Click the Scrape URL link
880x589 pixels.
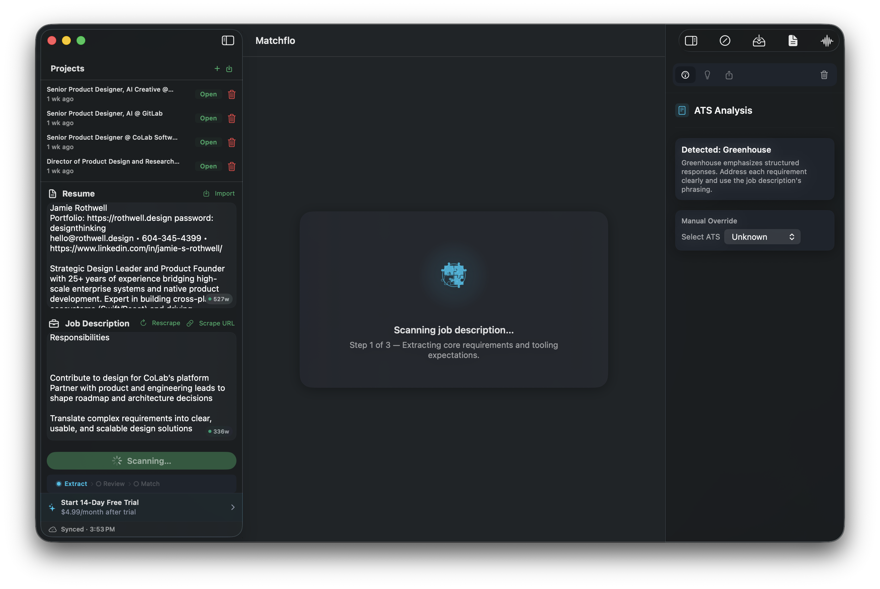(x=211, y=324)
